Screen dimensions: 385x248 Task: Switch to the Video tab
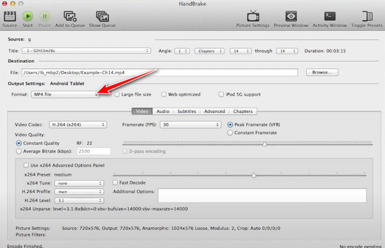point(142,112)
